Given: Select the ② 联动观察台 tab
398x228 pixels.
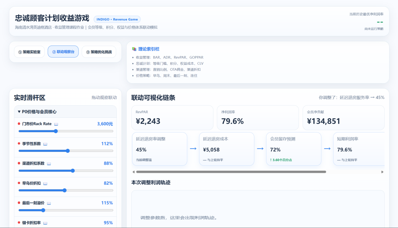Looking at the screenshot, I should [x=63, y=52].
